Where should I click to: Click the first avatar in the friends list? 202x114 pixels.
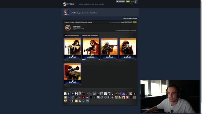point(65,94)
